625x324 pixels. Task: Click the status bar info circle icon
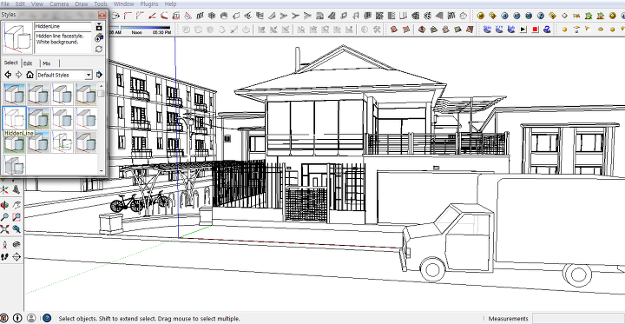point(17,318)
